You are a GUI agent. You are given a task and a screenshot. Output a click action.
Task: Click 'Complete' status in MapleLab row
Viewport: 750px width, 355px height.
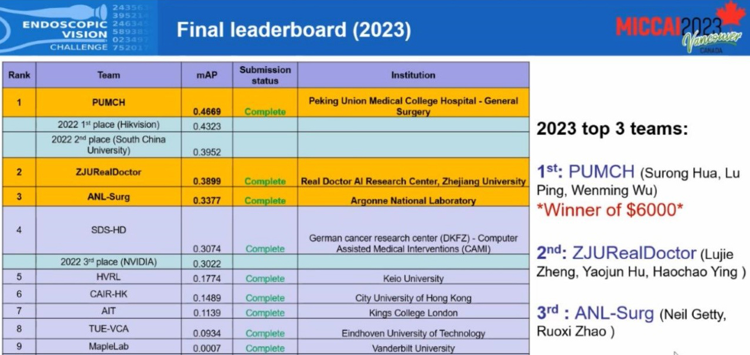(265, 348)
